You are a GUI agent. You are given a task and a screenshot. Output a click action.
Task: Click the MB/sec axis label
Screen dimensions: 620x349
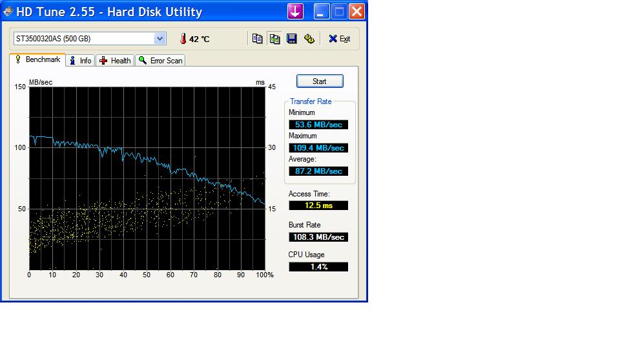point(41,82)
